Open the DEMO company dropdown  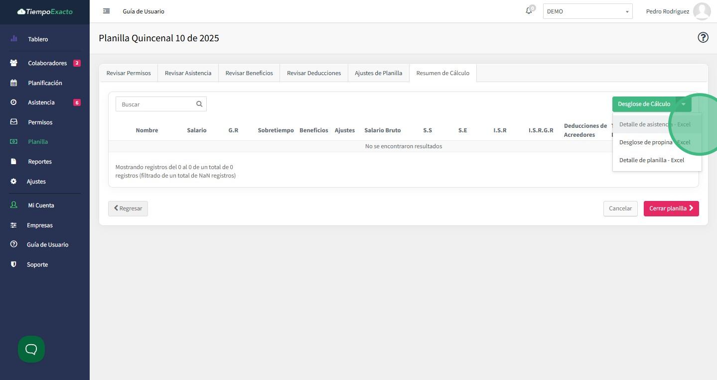coord(587,11)
